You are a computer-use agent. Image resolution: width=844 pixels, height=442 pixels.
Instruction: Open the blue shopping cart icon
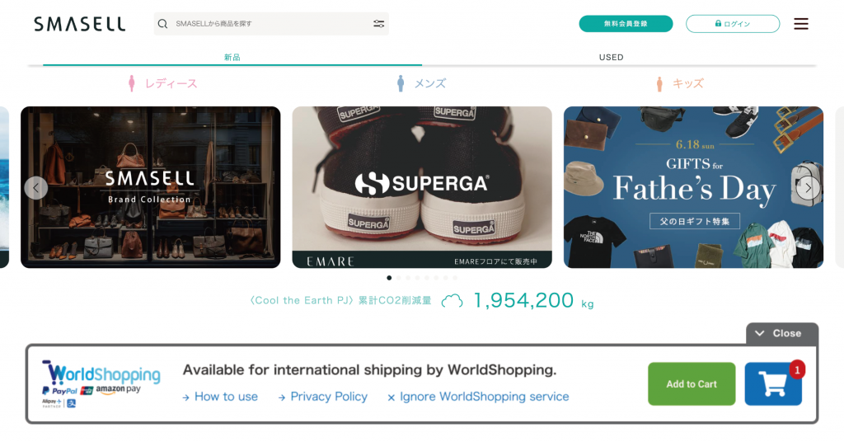click(773, 383)
